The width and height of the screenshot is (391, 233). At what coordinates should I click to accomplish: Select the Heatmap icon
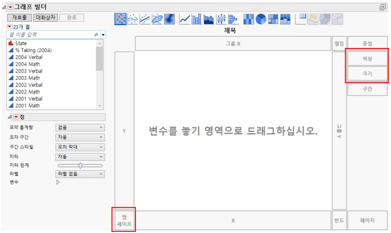248,19
